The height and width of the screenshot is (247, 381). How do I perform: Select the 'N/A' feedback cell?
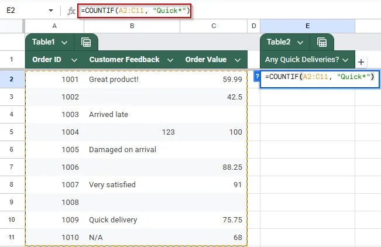[x=132, y=237]
